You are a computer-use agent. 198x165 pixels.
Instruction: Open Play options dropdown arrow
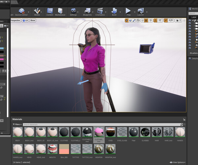pos(135,12)
